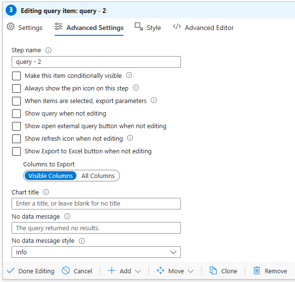The width and height of the screenshot is (295, 282).
Task: Click the Move arrows icon
Action: tap(161, 271)
